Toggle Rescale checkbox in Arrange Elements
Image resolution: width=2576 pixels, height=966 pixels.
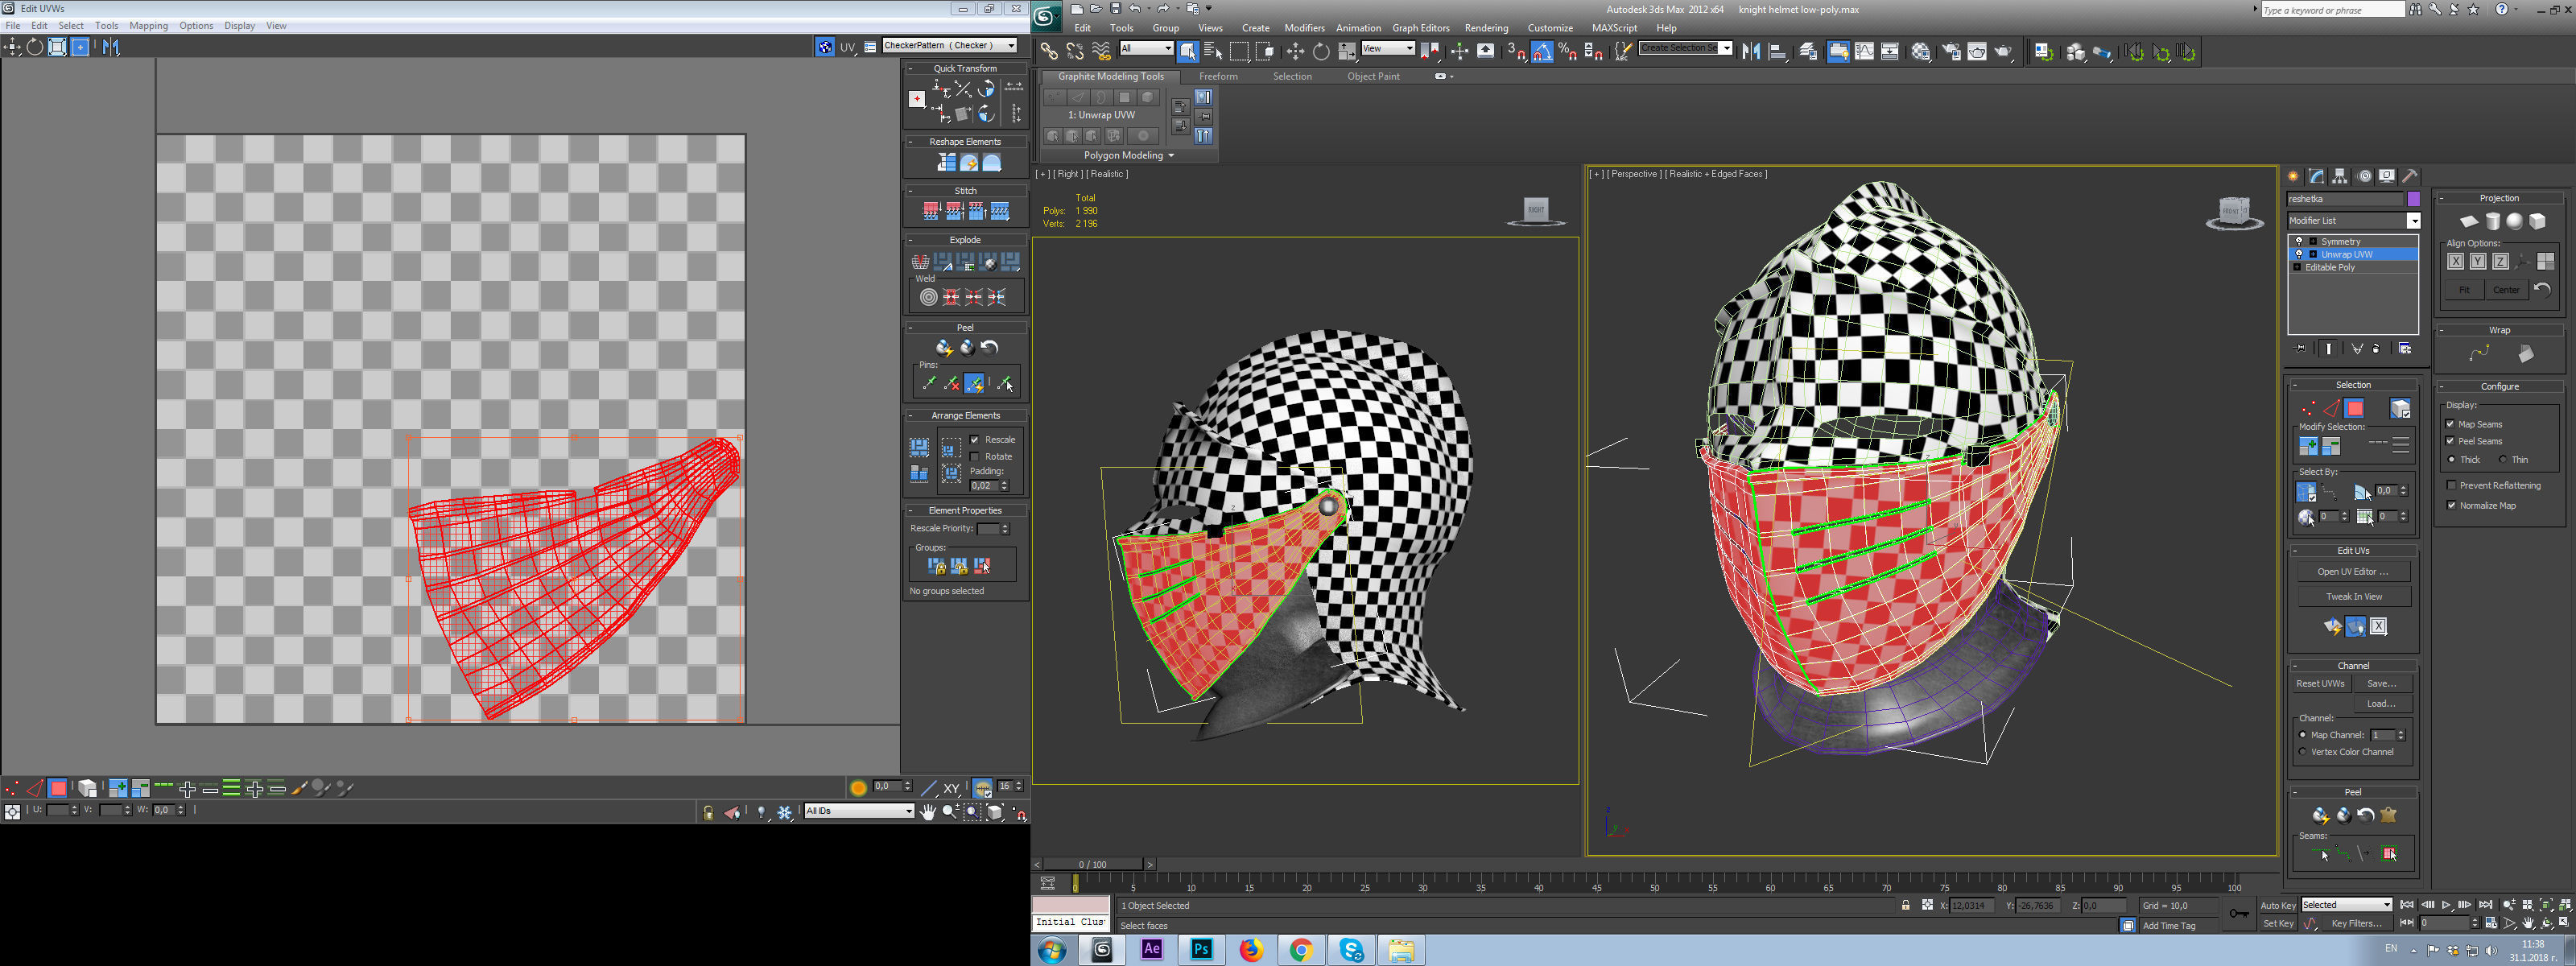975,440
